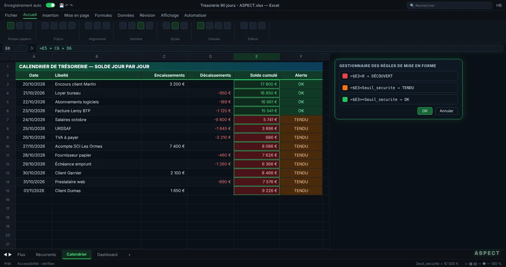Select the Récurrents sheet tab
Screen dimensions: 506x267
(46, 255)
